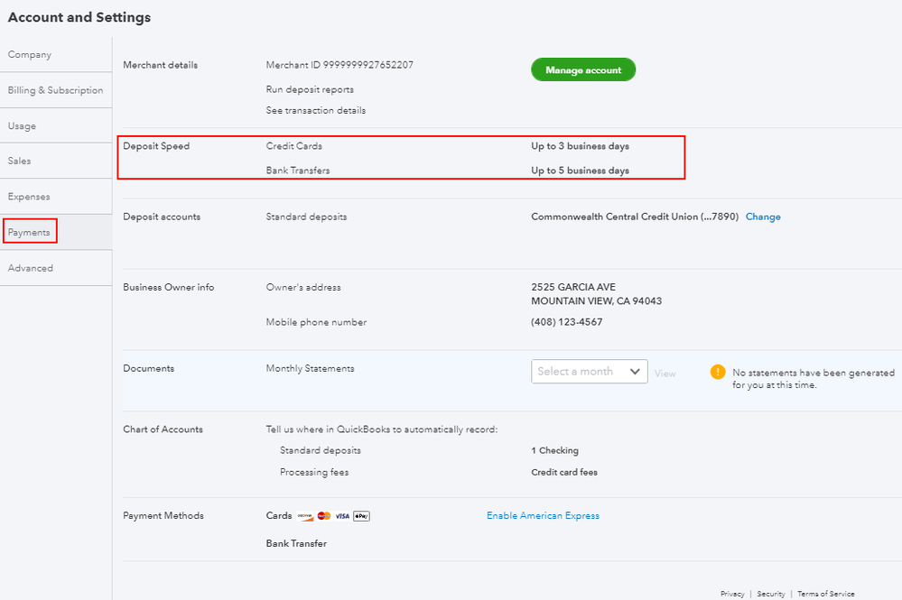Open the Expenses tab

tap(29, 197)
